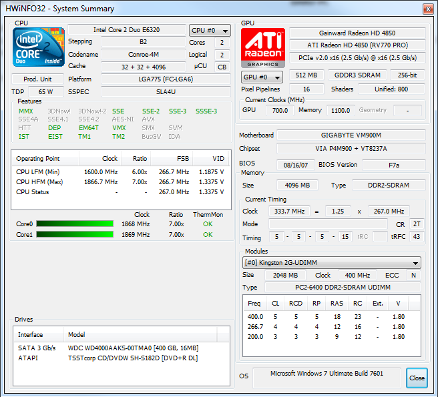The height and width of the screenshot is (397, 438).
Task: Select the 200.0 frequency timing row
Action: click(332, 337)
